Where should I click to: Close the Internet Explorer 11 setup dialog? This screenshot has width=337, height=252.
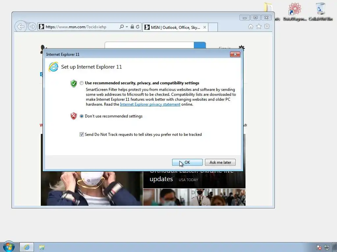pos(235,54)
